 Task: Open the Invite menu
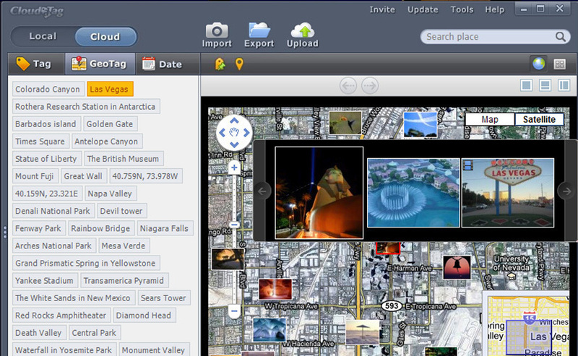[x=382, y=9]
